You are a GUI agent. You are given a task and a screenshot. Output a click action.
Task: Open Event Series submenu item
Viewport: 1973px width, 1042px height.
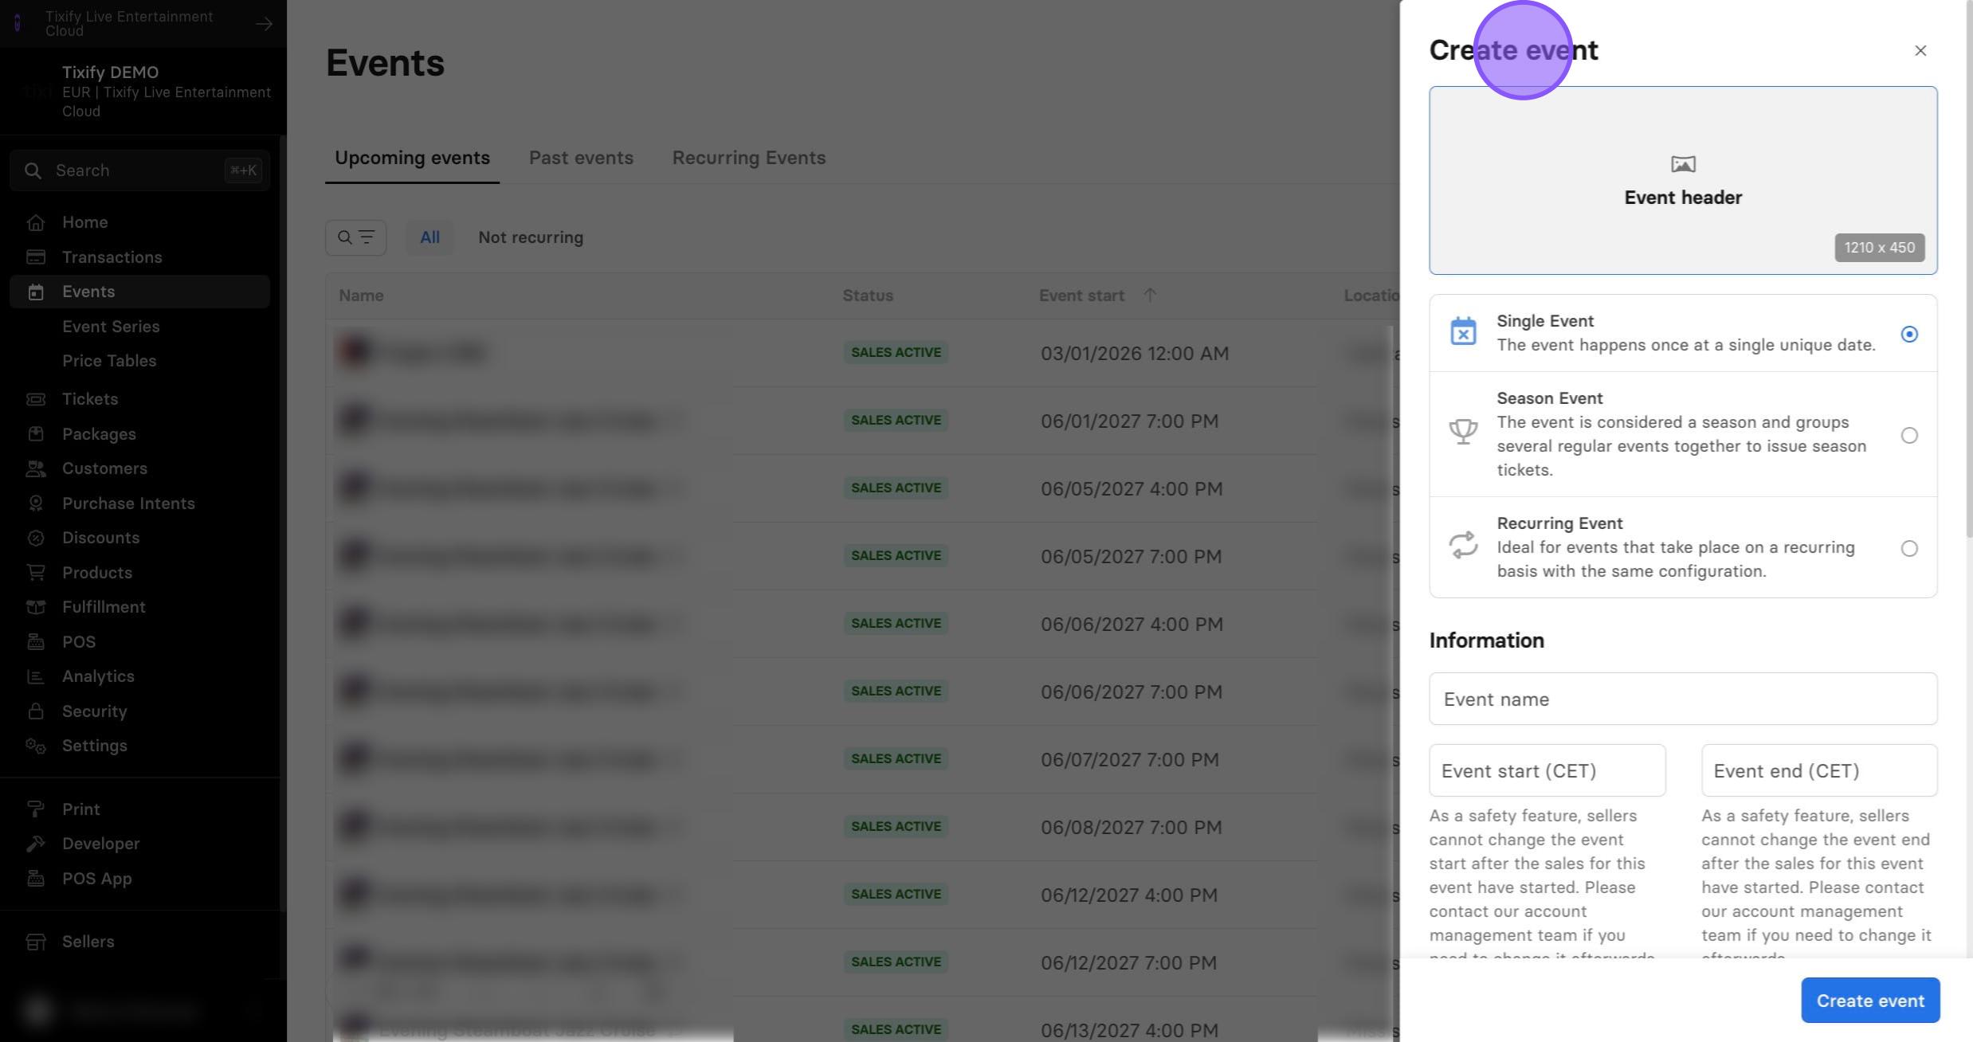point(111,327)
